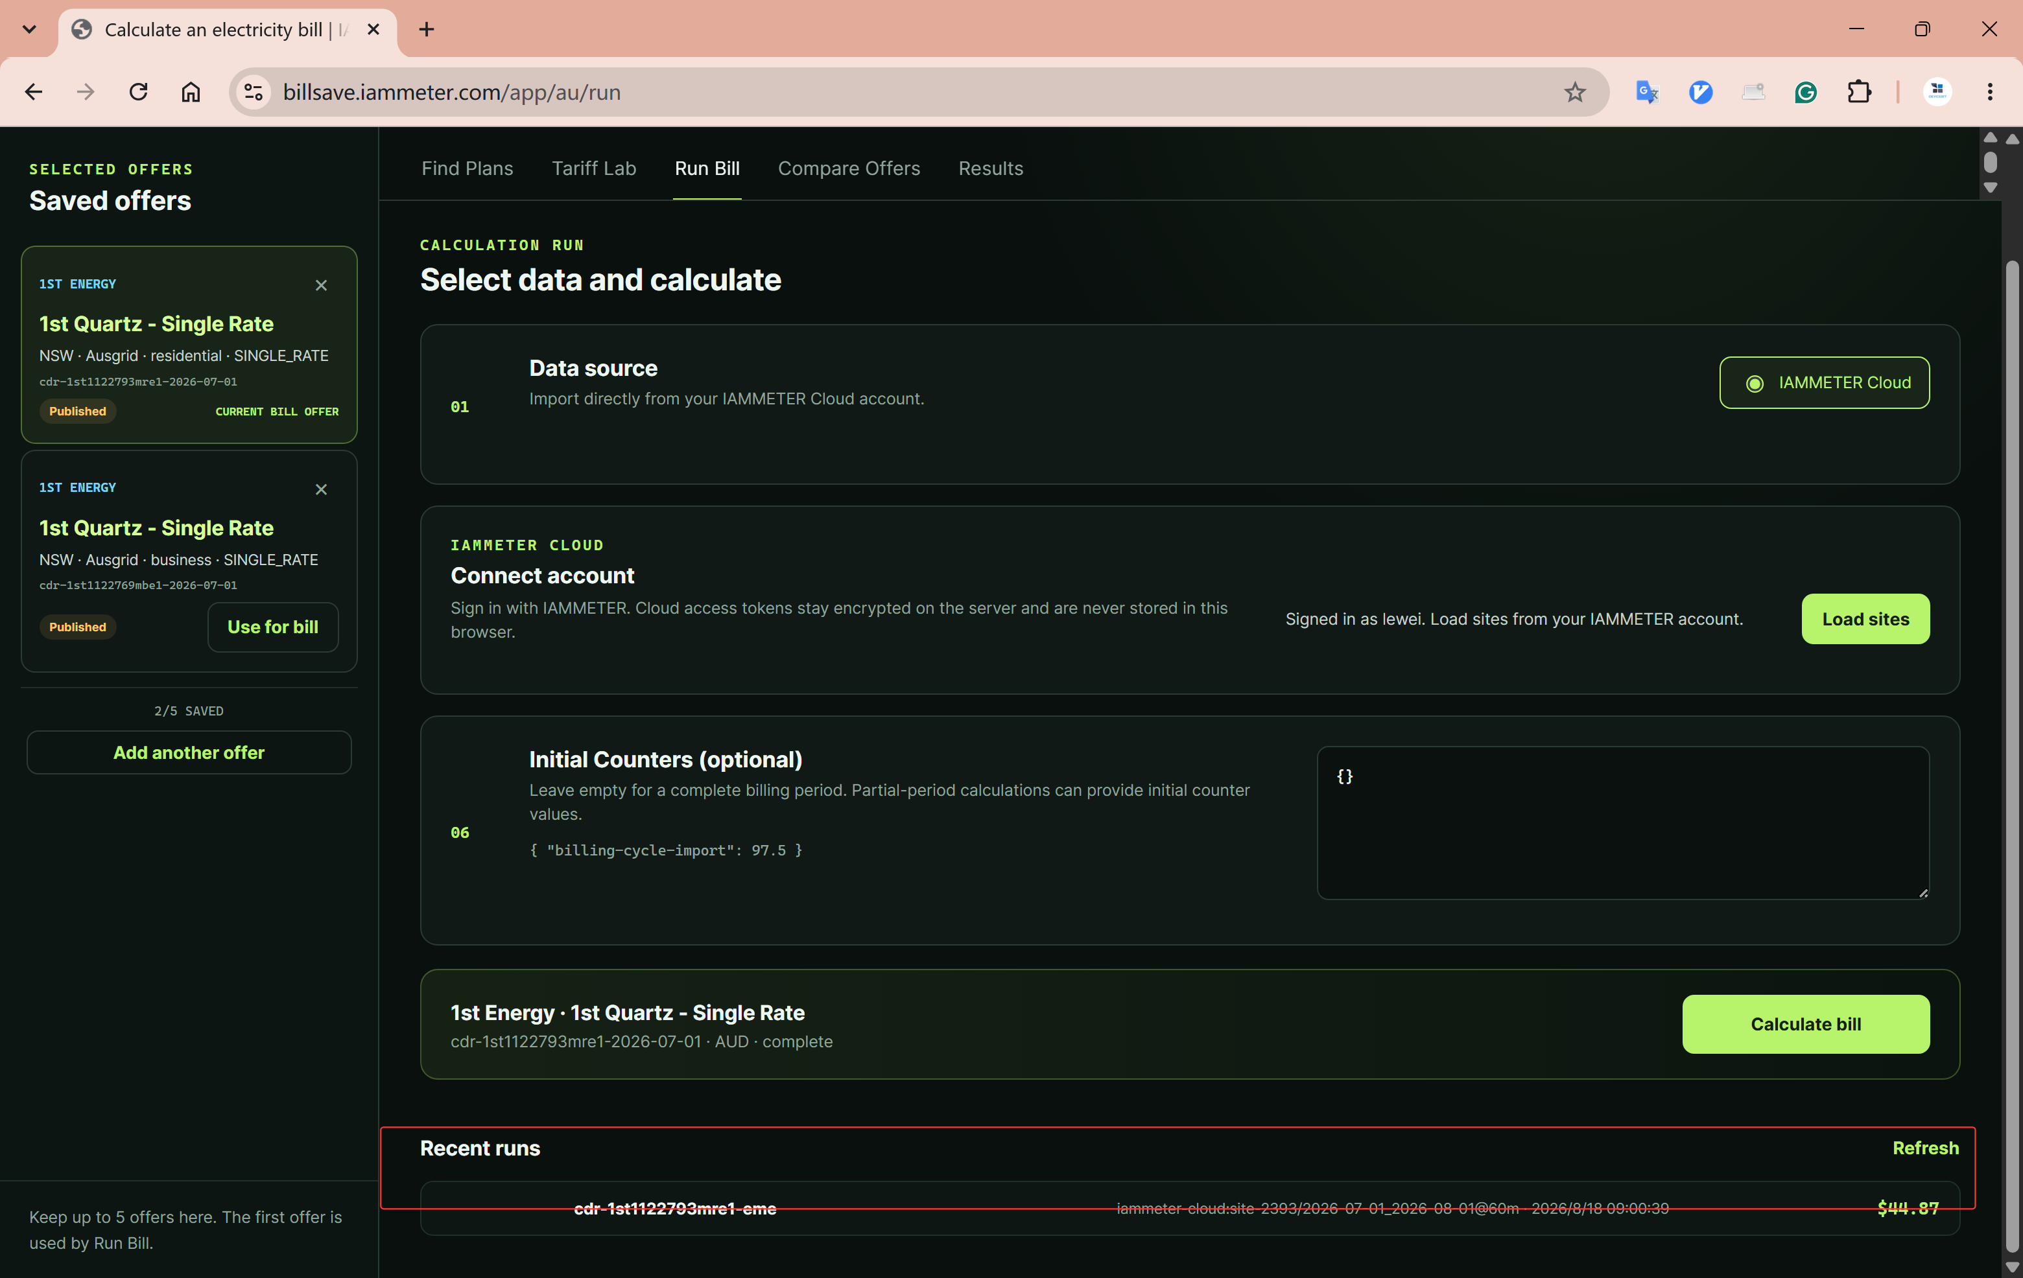
Task: Click the 2/5 SAVED counter
Action: pyautogui.click(x=189, y=711)
